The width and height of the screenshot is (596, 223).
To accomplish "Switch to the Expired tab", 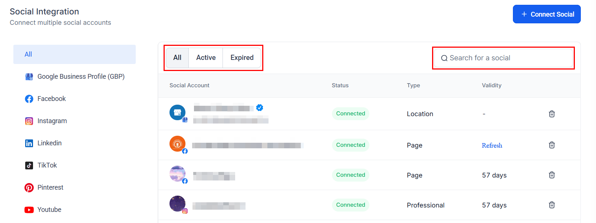I will (x=242, y=58).
